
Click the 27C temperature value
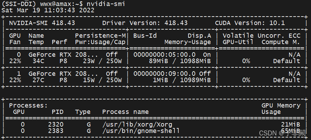(x=38, y=80)
